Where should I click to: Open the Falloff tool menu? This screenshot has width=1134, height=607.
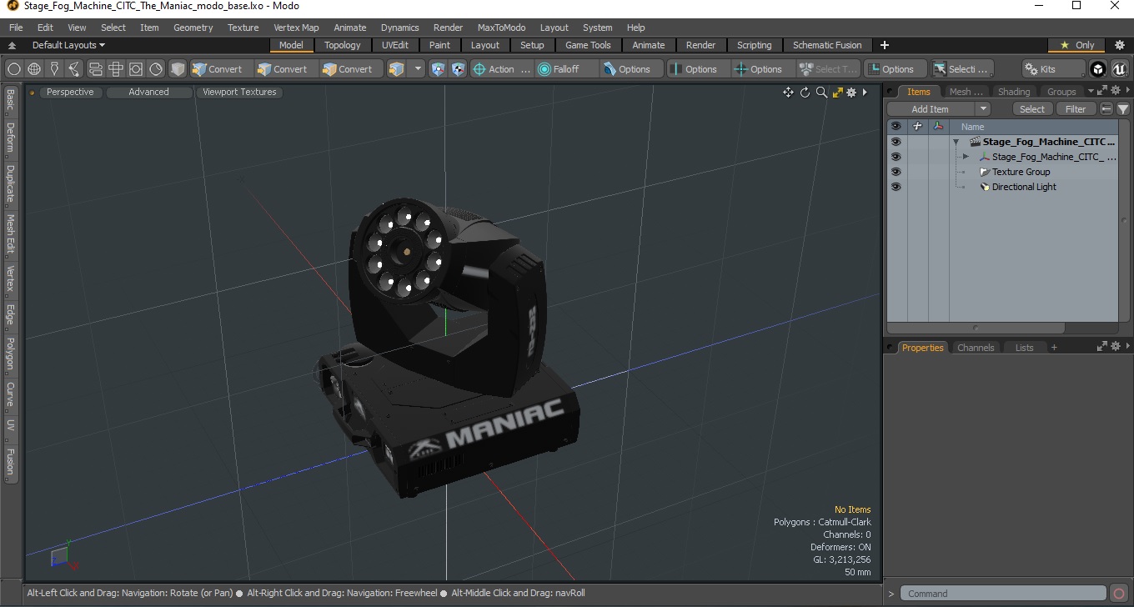567,69
